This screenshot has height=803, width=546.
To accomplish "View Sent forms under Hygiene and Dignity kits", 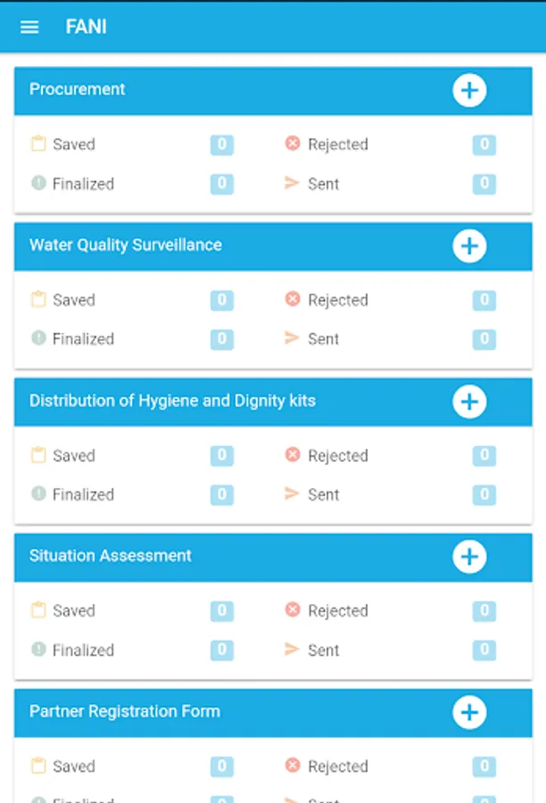I will point(323,494).
